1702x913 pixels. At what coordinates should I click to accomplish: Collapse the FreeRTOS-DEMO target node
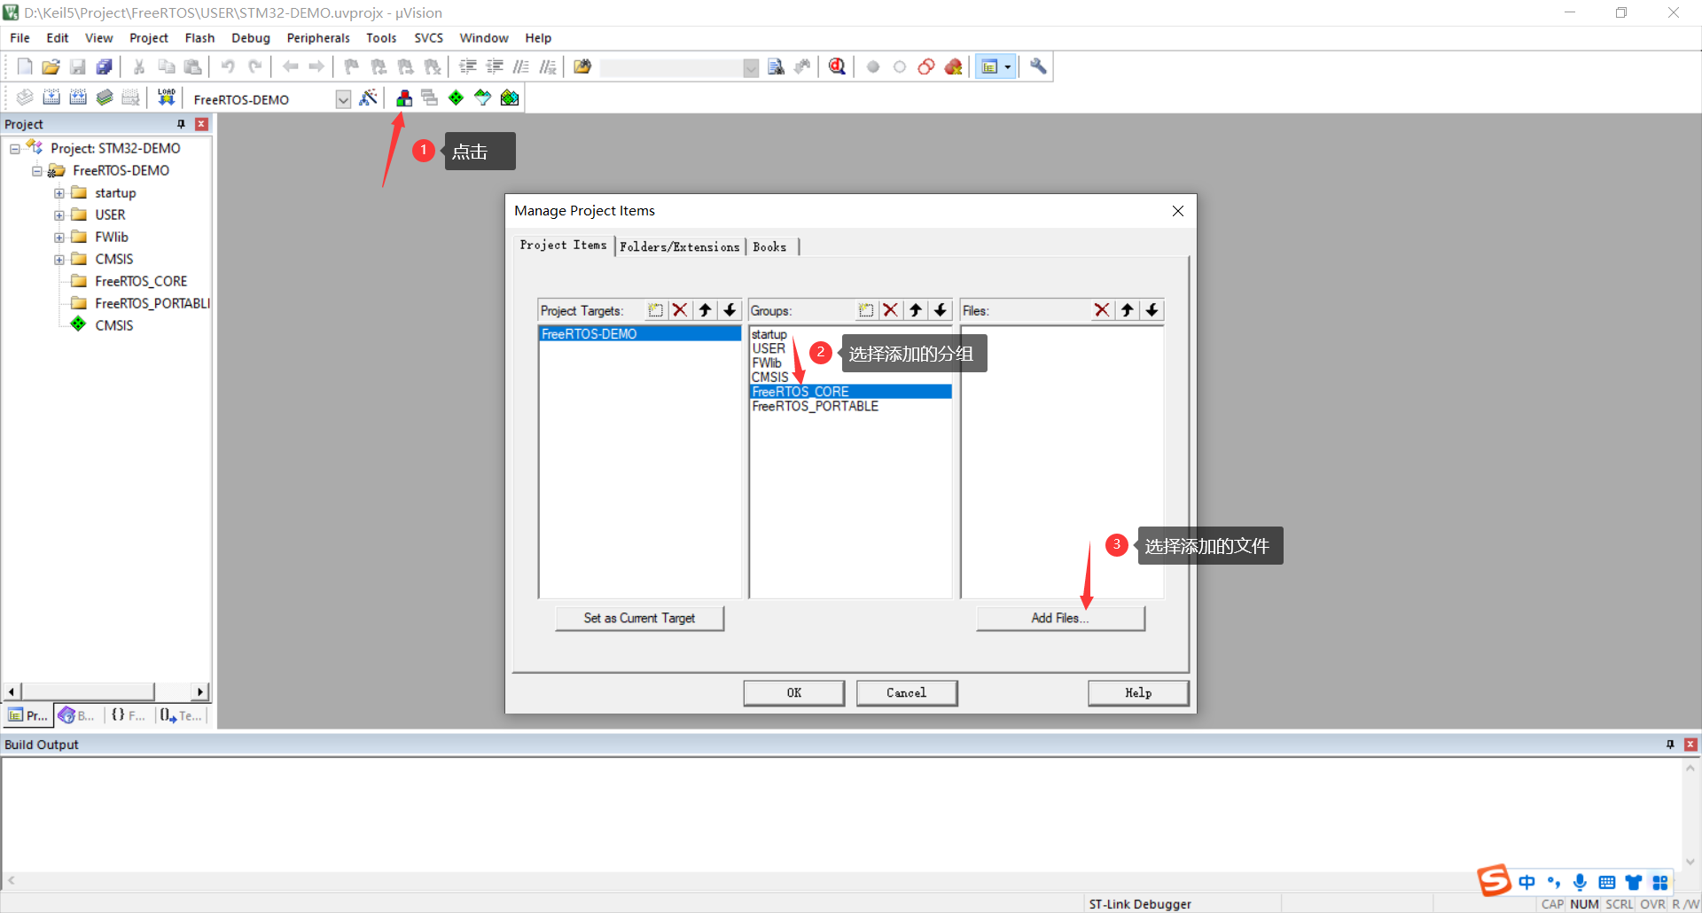point(37,171)
